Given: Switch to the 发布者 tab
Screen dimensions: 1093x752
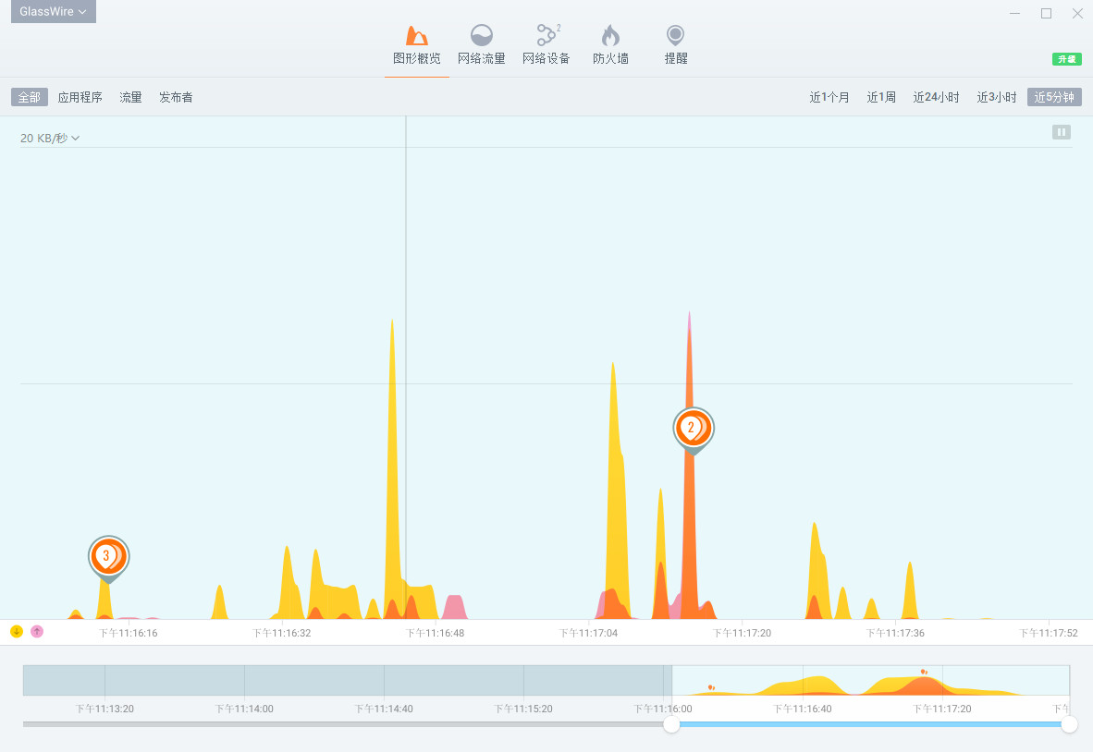Looking at the screenshot, I should click(176, 98).
